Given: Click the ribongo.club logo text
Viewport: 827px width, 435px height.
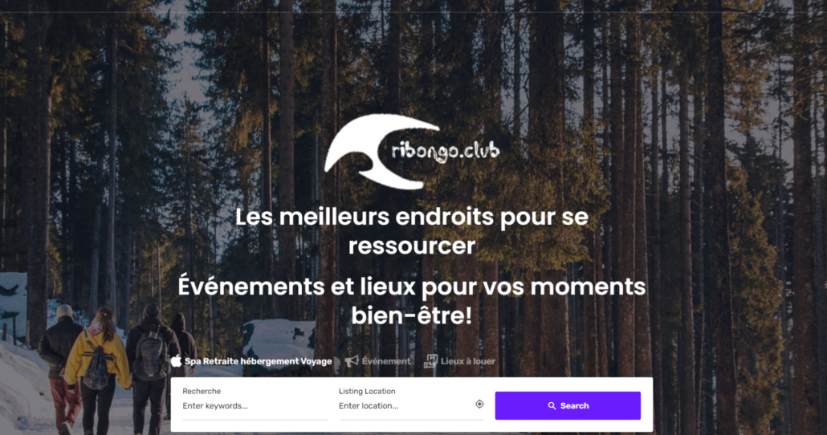Looking at the screenshot, I should 446,152.
